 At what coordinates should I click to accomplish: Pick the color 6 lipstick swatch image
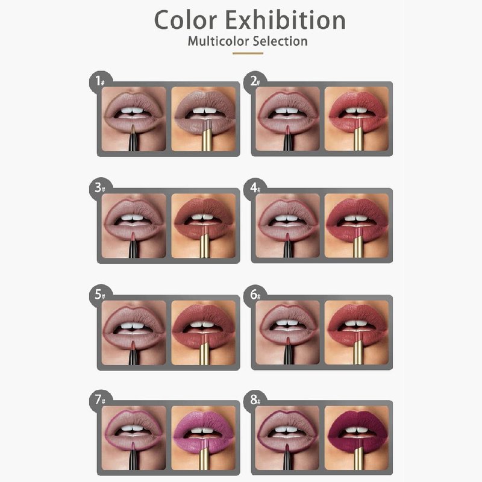tap(357, 333)
